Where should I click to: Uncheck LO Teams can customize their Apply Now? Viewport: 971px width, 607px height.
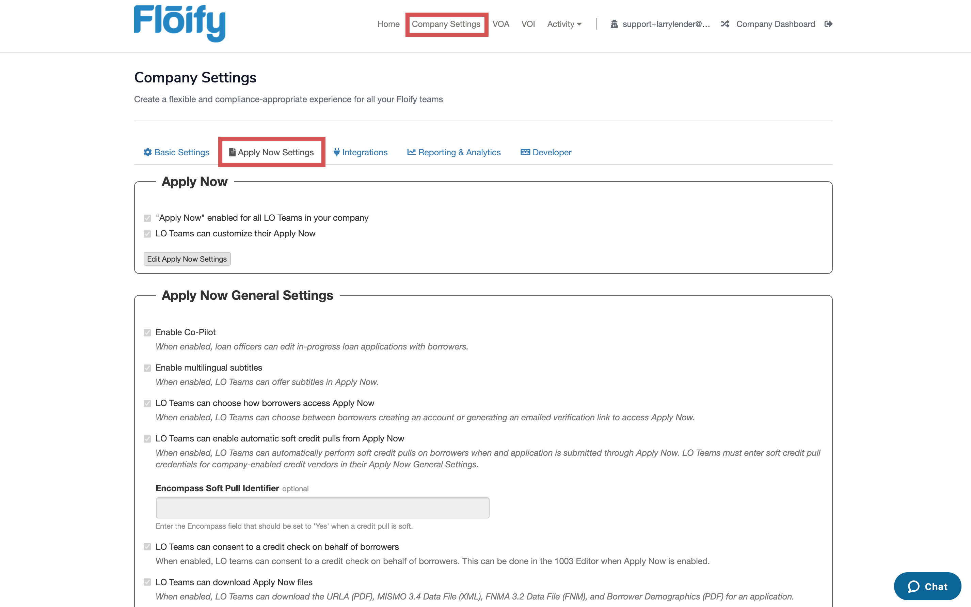(x=147, y=234)
